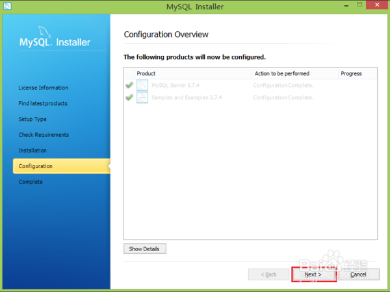Screen dimensions: 390x292
Task: Open Show Details
Action: [145, 249]
